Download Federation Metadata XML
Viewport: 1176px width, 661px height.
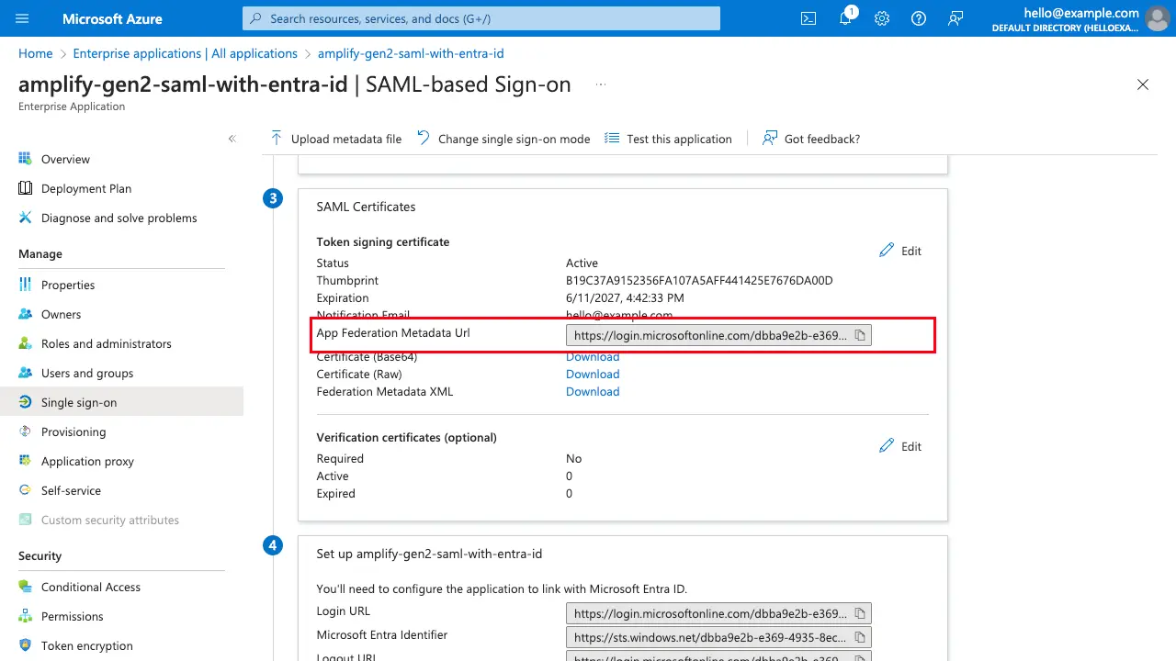tap(593, 391)
